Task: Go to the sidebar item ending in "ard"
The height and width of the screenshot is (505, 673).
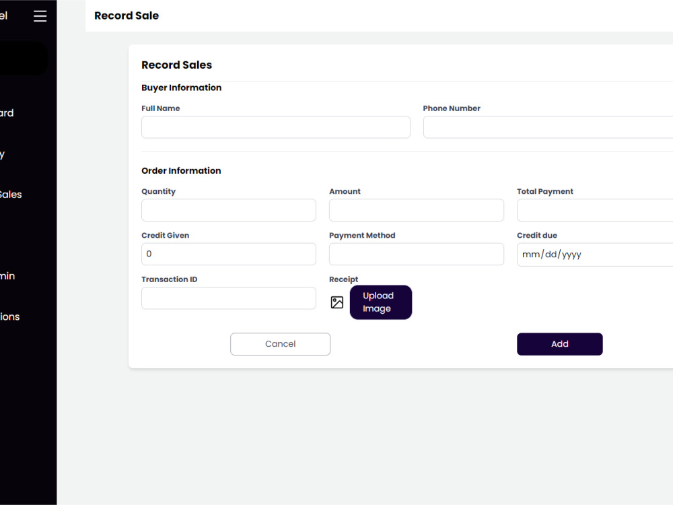Action: coord(7,113)
